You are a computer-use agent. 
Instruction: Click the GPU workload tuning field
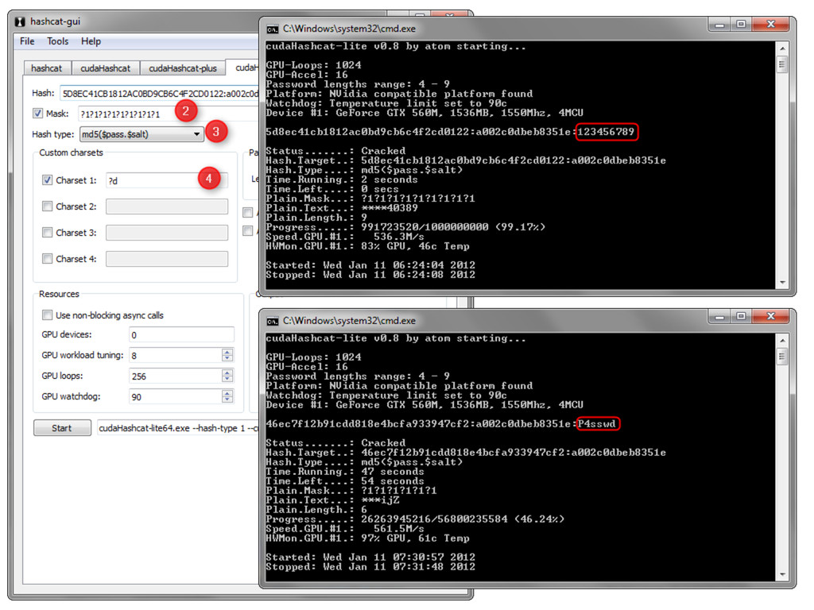coord(176,355)
